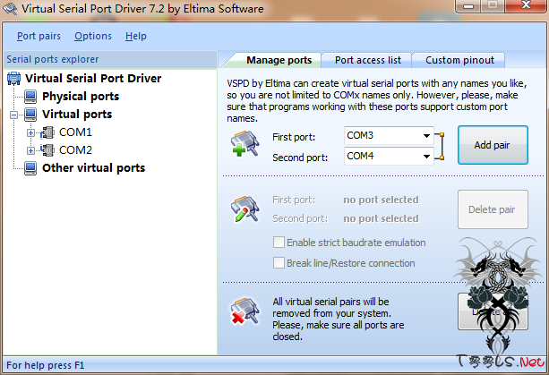
Task: Click the Delete pair button
Action: (493, 209)
